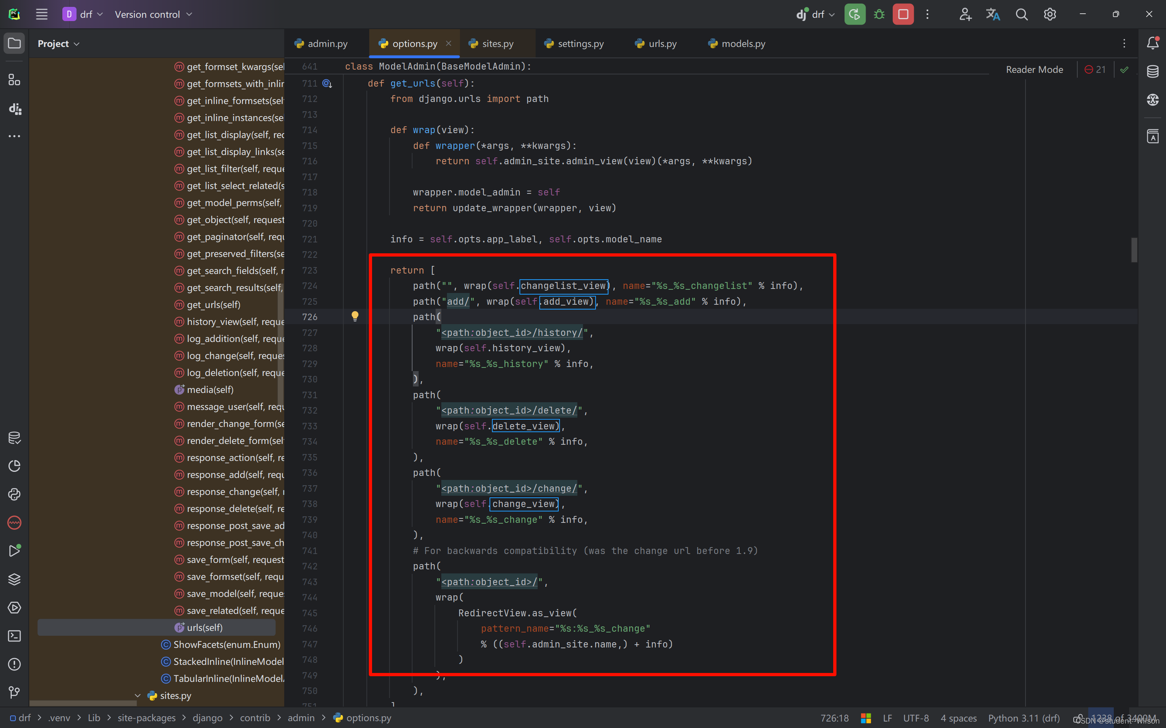Select get_urls(self) in structure tree
Image resolution: width=1166 pixels, height=728 pixels.
213,304
